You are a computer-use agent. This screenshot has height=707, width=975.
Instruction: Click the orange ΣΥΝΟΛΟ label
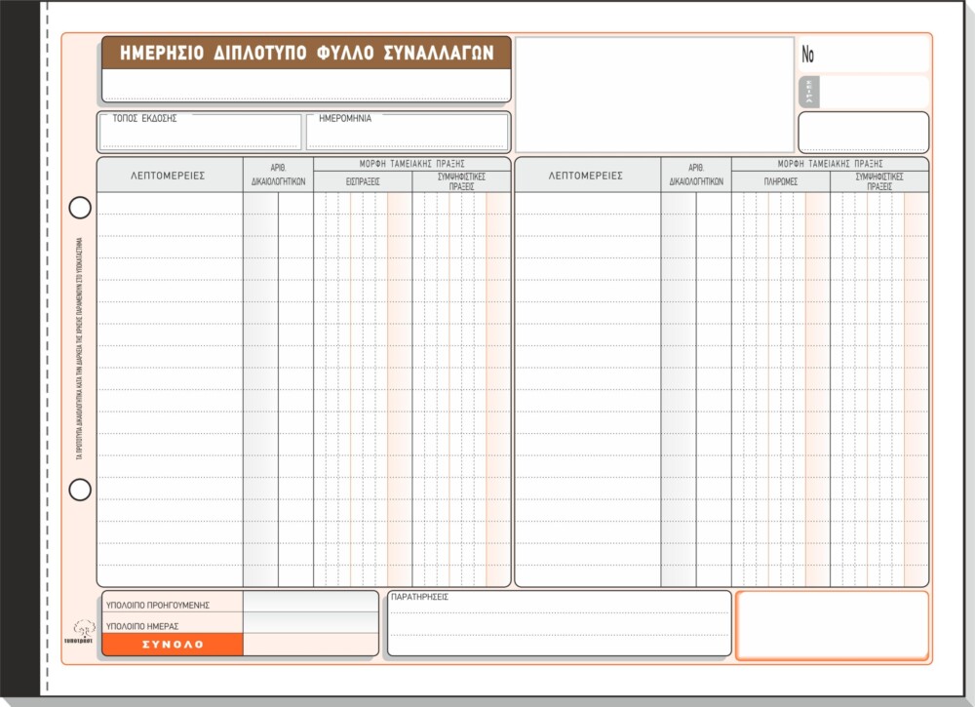(x=173, y=645)
